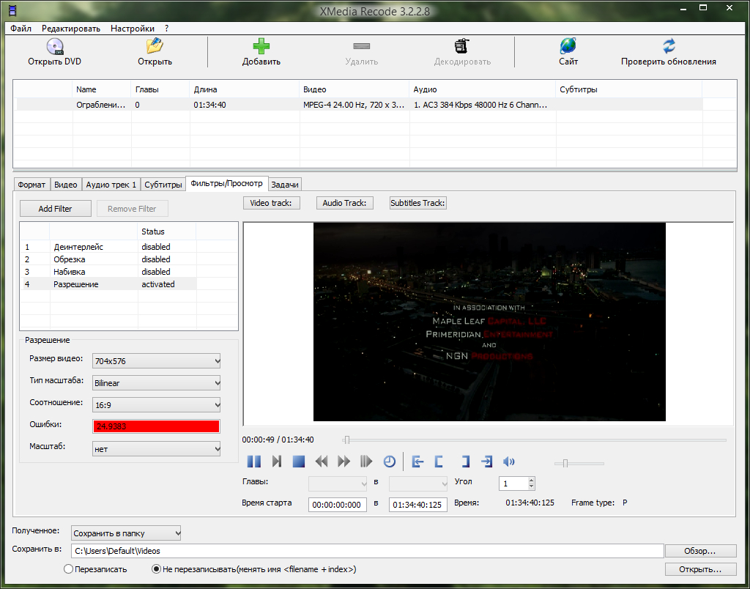750x589 pixels.
Task: Click the Открыть... button at bottom right
Action: (700, 569)
